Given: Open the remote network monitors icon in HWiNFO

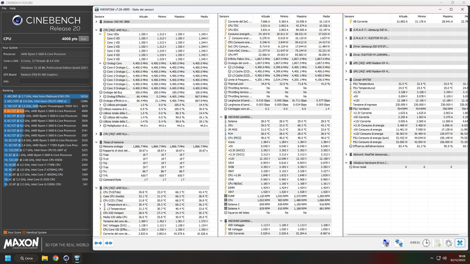Looking at the screenshot, I should [x=399, y=243].
